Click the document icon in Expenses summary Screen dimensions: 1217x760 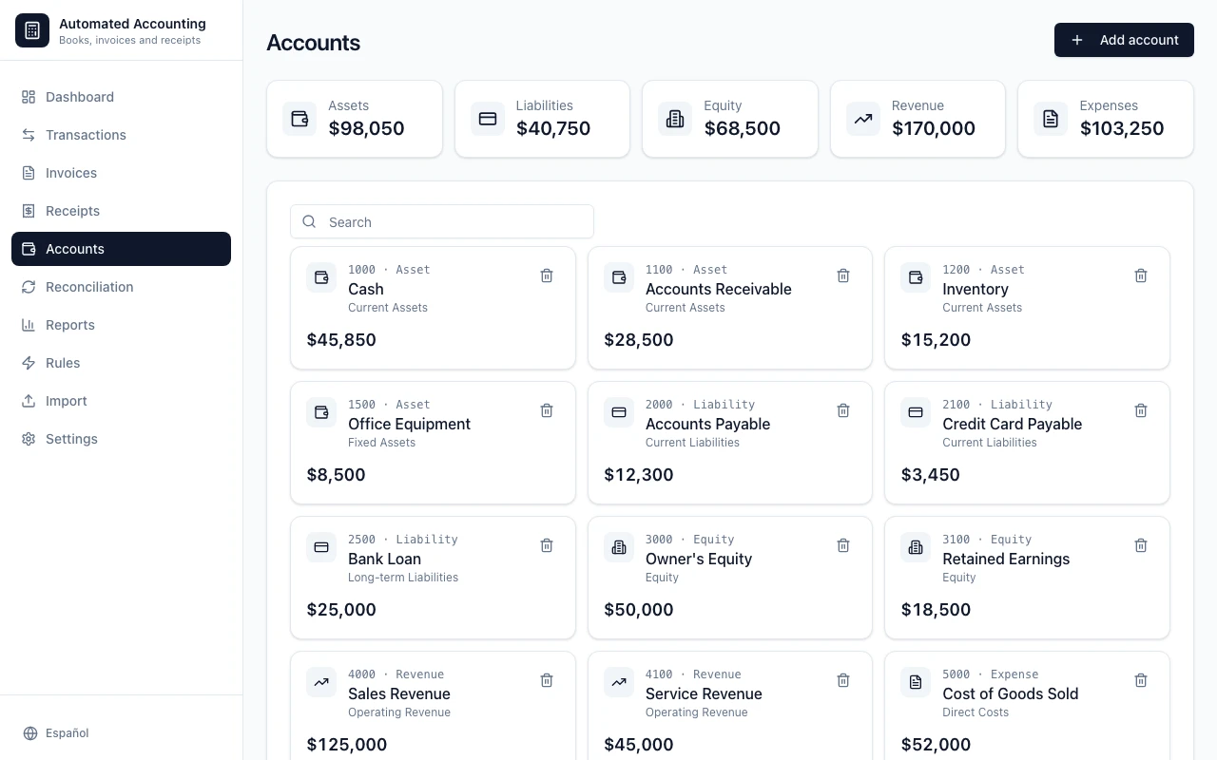[1051, 119]
